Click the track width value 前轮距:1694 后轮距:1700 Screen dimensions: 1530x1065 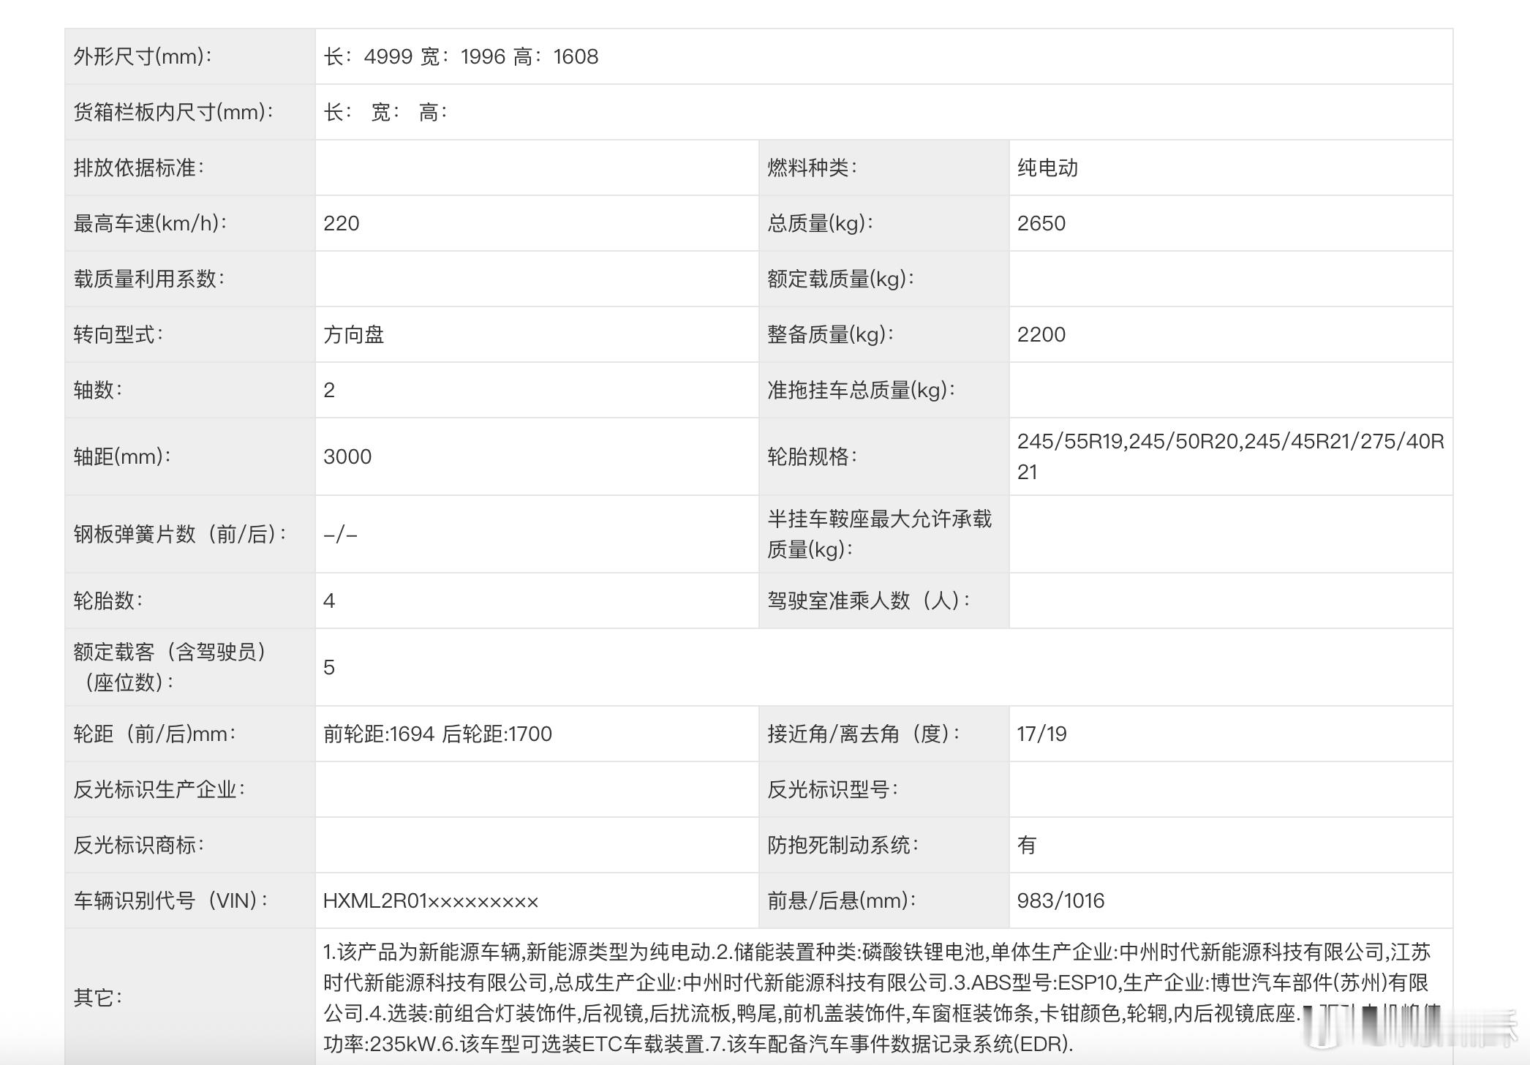coord(437,734)
